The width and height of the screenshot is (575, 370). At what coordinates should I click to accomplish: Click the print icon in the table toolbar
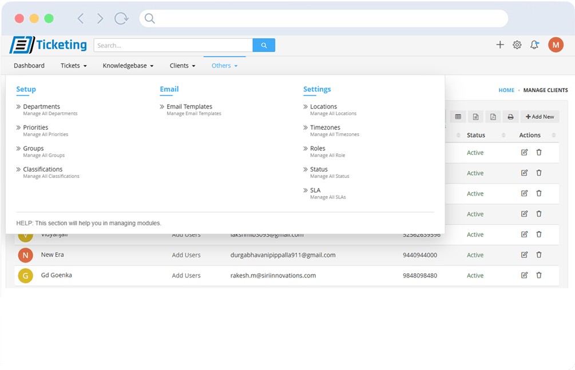pos(510,117)
